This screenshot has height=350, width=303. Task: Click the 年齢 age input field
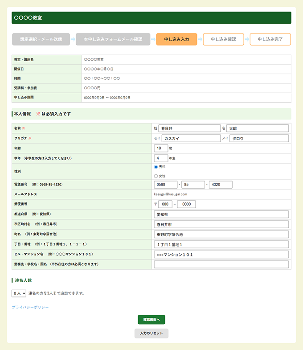tap(161, 148)
